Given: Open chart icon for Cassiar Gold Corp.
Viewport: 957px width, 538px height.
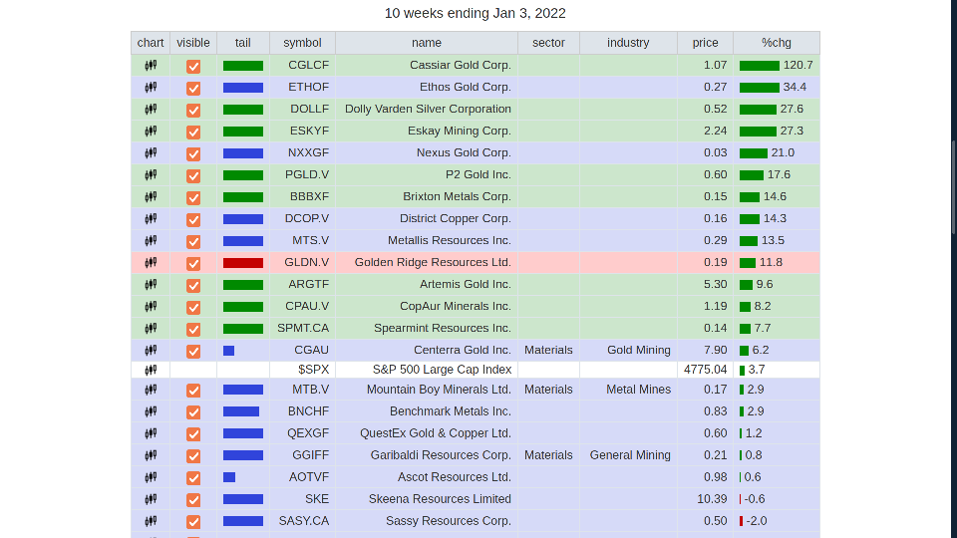Looking at the screenshot, I should click(151, 66).
